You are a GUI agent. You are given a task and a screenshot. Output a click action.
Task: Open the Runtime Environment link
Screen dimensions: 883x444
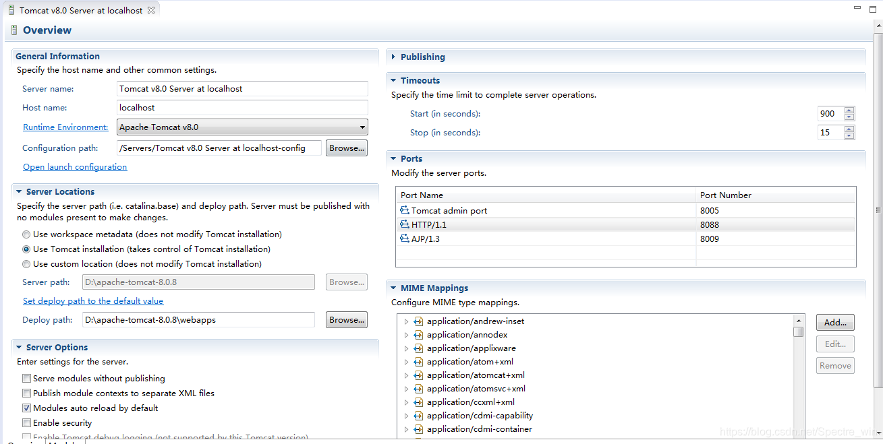65,127
